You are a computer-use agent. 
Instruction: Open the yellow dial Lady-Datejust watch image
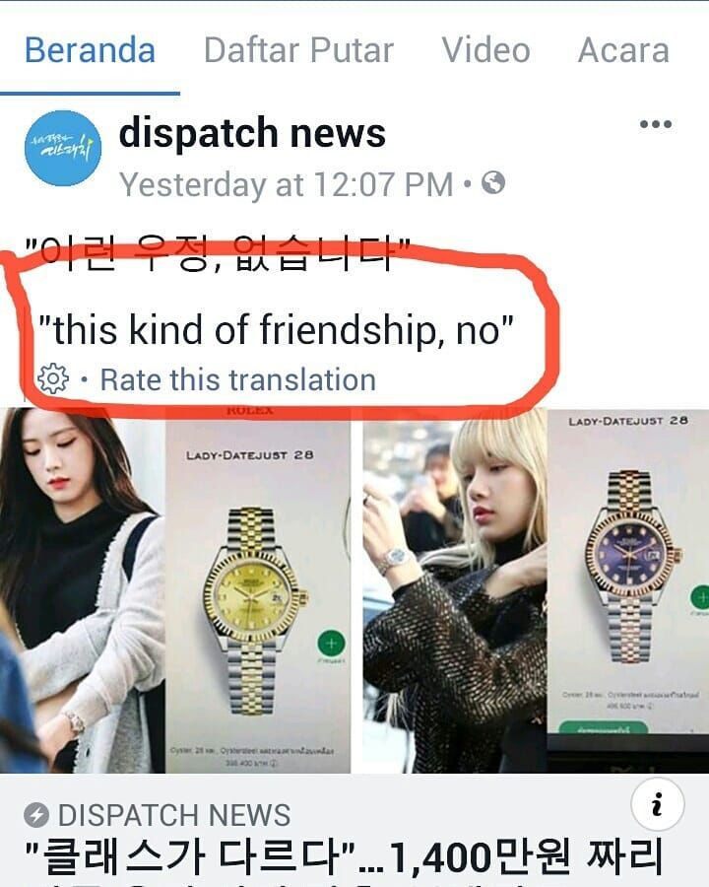pyautogui.click(x=258, y=590)
